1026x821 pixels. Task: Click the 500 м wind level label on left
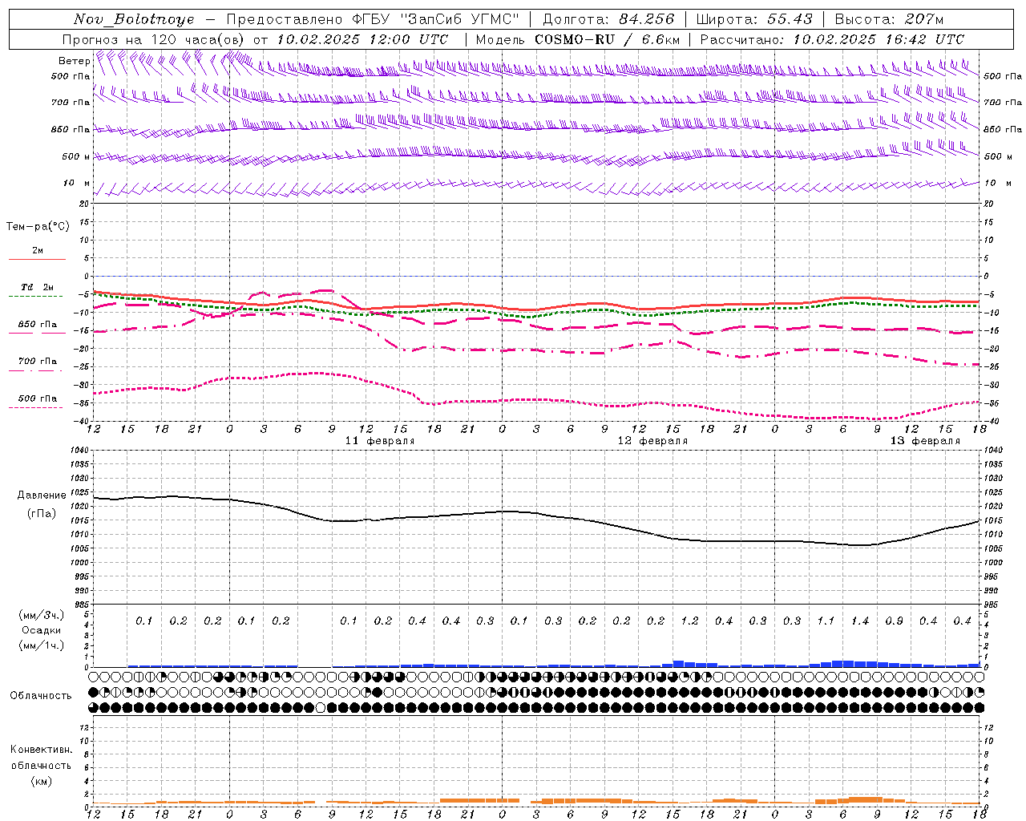click(x=76, y=156)
